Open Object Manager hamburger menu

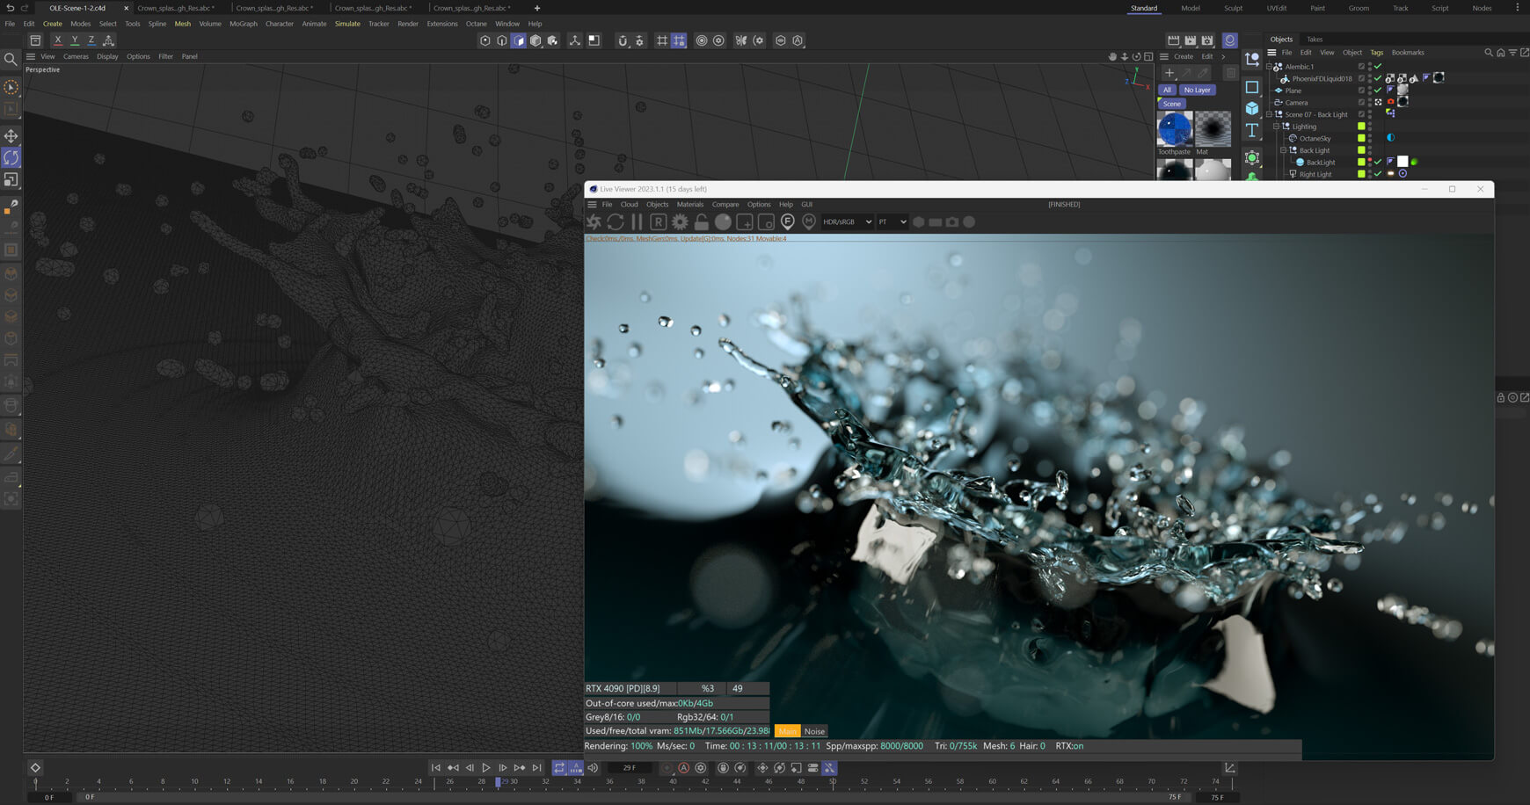click(1271, 53)
